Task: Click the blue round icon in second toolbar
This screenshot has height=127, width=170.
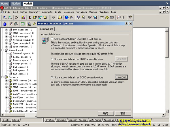Action: pos(5,24)
